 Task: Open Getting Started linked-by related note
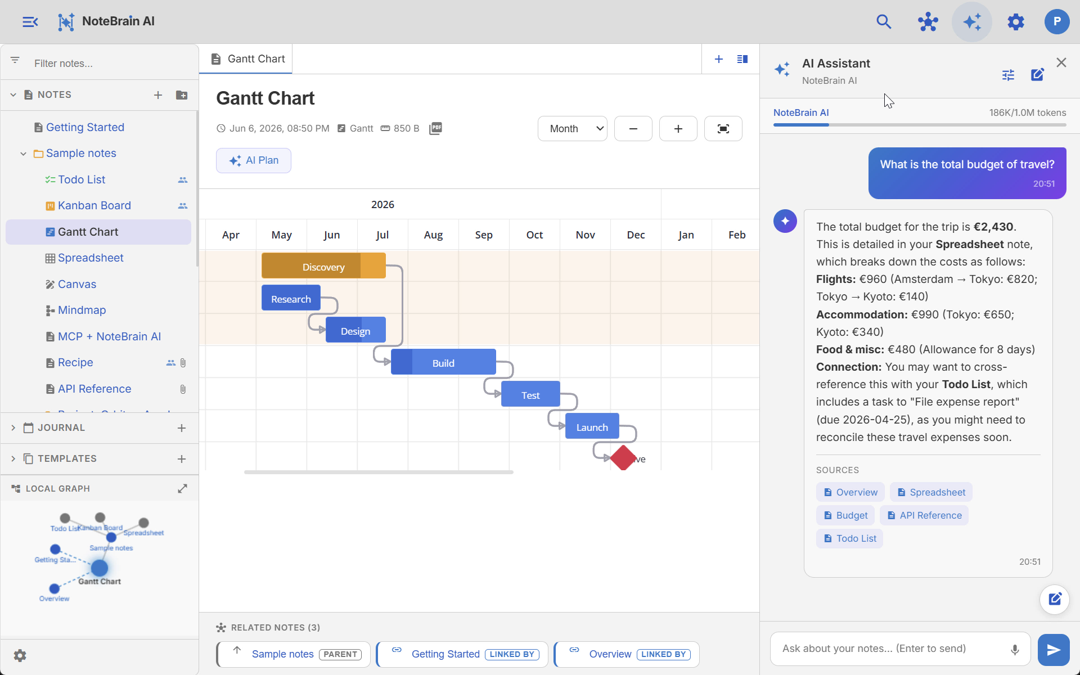462,654
